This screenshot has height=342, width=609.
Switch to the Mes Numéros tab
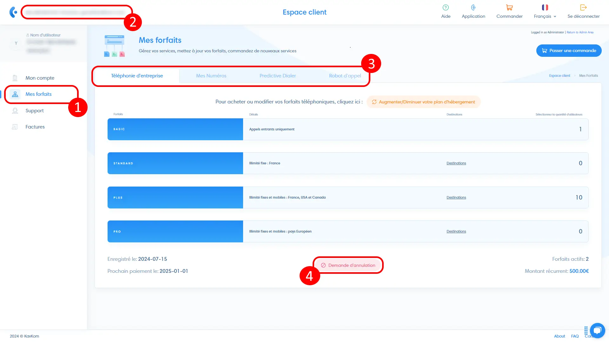coord(211,76)
